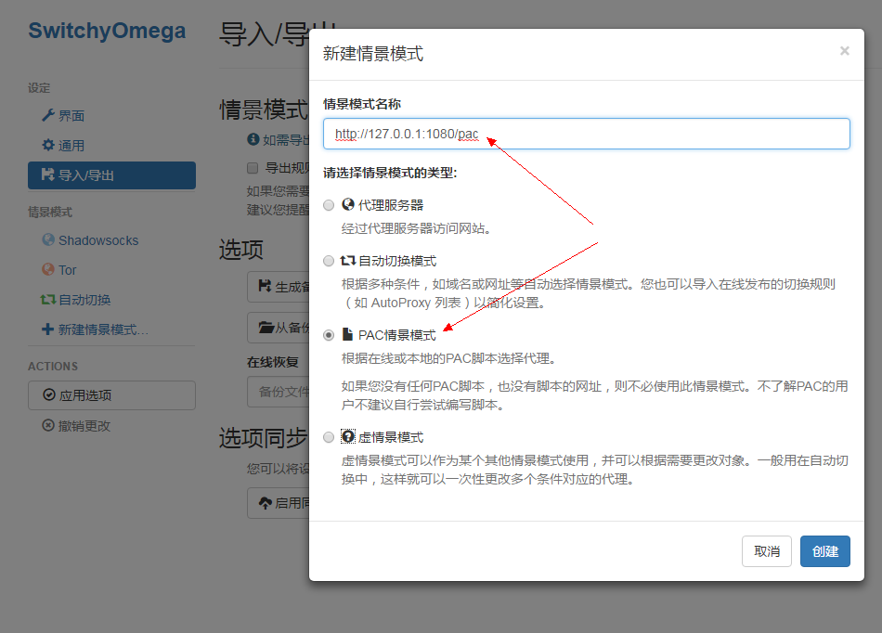Click the 情景模式名称 text field
The image size is (882, 633).
click(x=586, y=134)
